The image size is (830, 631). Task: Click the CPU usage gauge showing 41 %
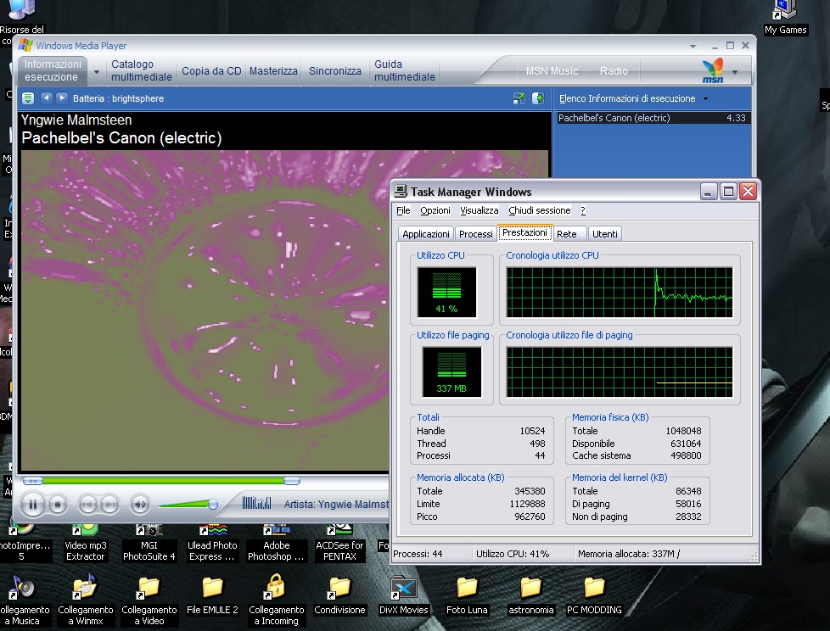click(x=446, y=292)
